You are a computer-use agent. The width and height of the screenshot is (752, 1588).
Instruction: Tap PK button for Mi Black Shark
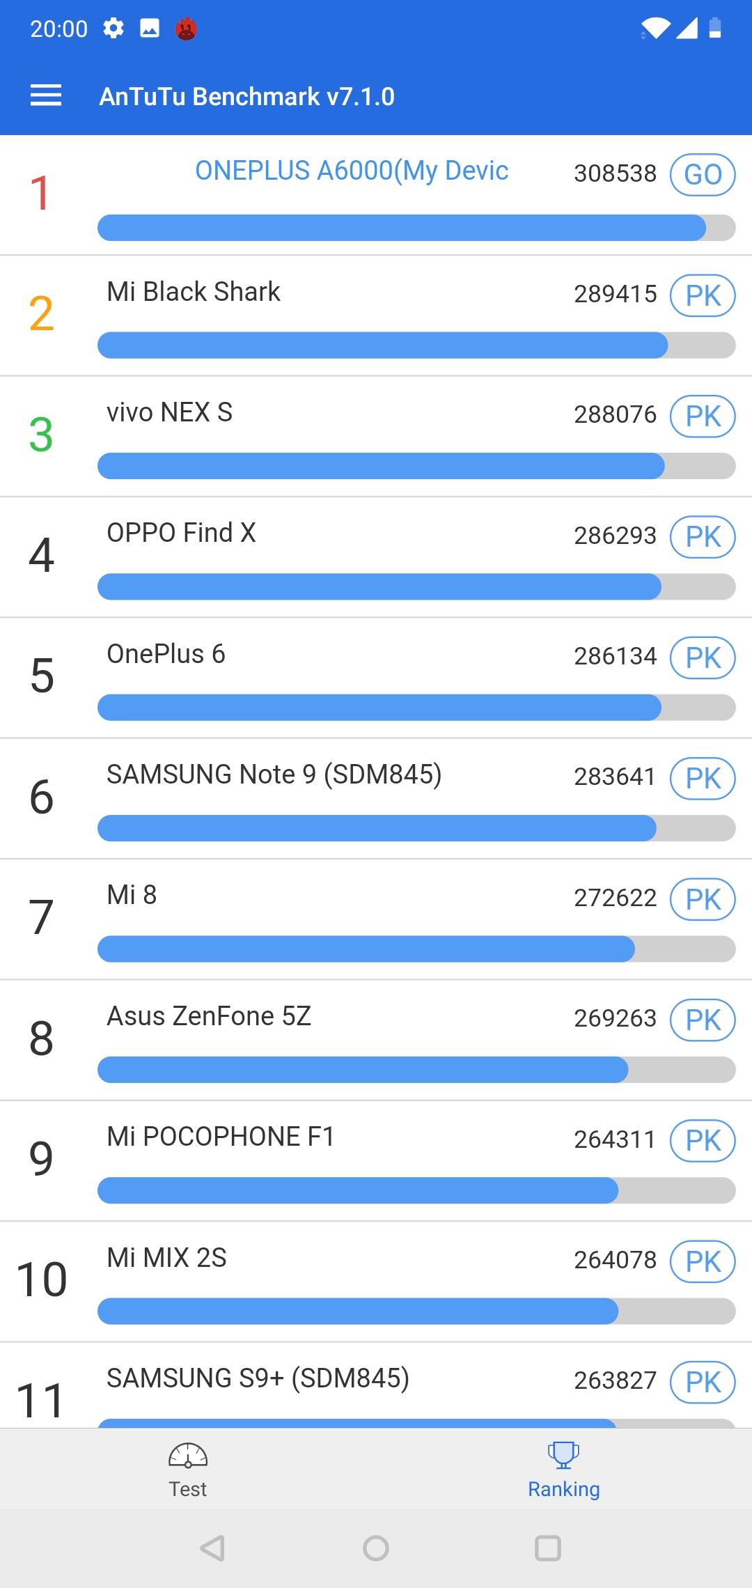click(x=703, y=295)
